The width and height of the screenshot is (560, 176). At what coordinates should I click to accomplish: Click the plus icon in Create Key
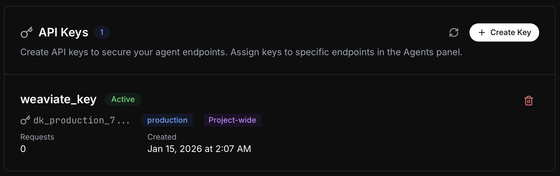click(482, 32)
